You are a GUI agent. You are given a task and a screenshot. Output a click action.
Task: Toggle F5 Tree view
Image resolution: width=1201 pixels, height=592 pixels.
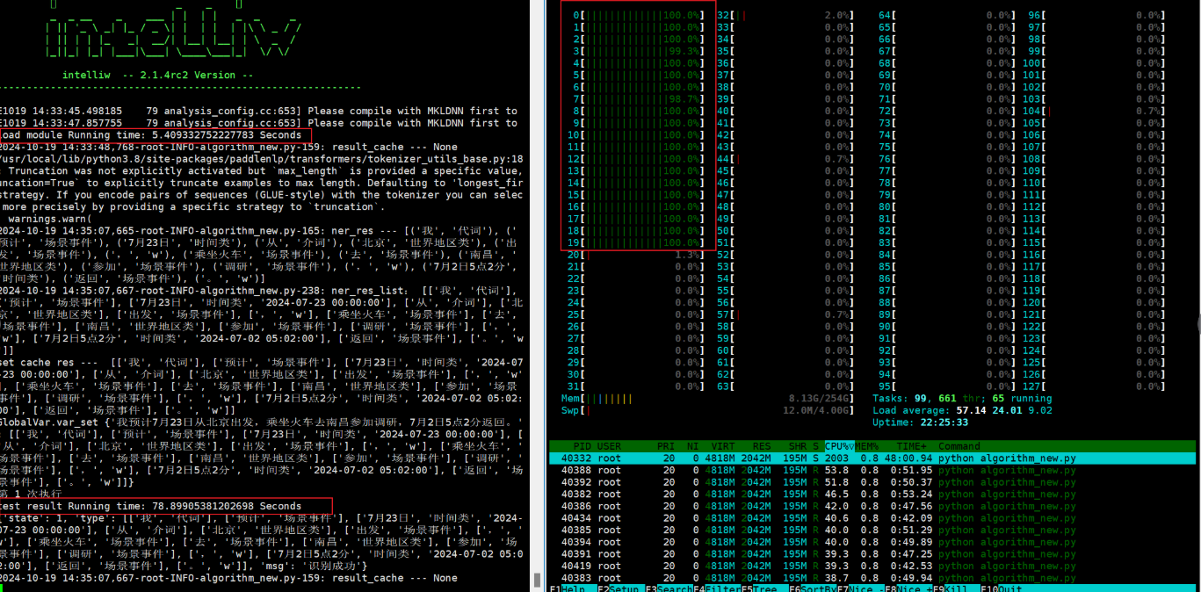(763, 588)
